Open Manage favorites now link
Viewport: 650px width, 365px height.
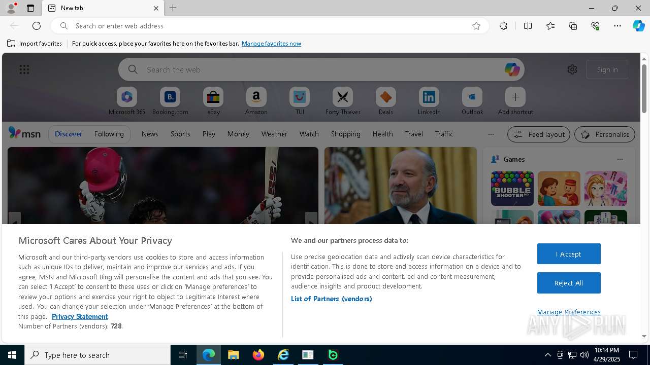coord(271,44)
